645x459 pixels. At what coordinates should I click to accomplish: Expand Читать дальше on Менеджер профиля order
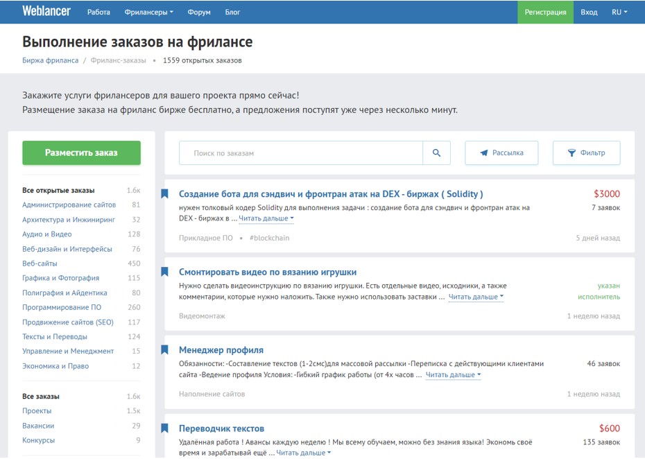tap(453, 374)
